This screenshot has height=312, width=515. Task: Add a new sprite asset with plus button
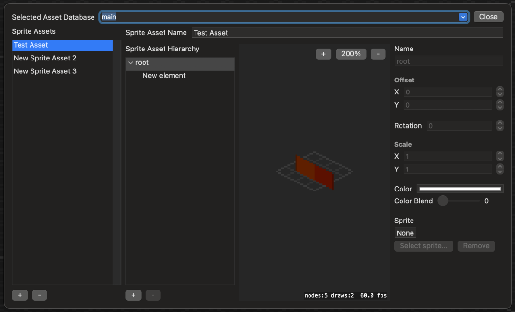pos(20,295)
